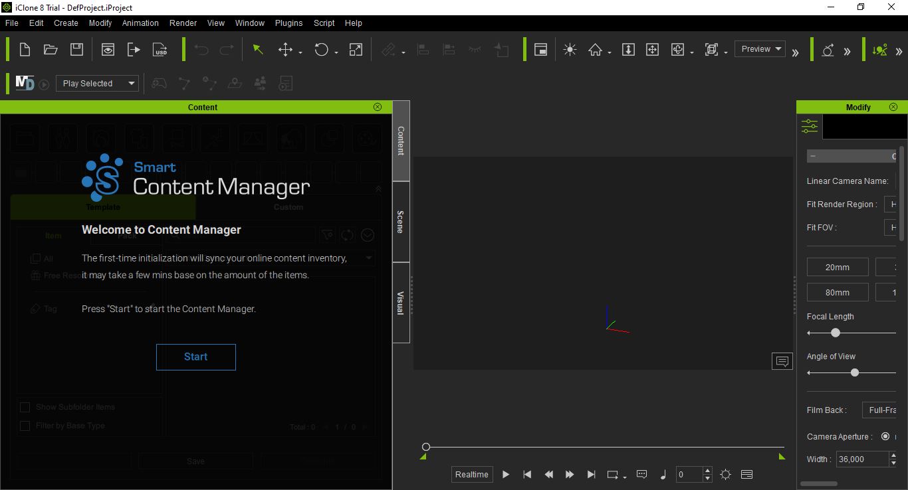Screen dimensions: 908x490
Task: Choose the green Select arrow tool
Action: pyautogui.click(x=258, y=49)
